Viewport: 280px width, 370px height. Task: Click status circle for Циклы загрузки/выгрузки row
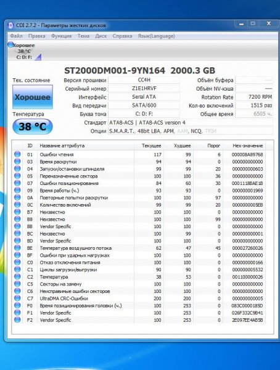coord(17,269)
